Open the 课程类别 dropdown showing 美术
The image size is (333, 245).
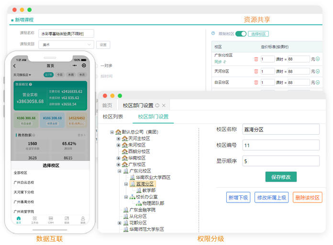[x=66, y=45]
